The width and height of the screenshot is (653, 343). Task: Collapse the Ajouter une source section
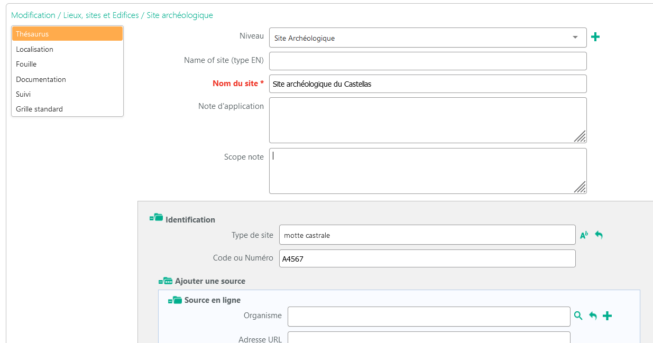pyautogui.click(x=165, y=281)
